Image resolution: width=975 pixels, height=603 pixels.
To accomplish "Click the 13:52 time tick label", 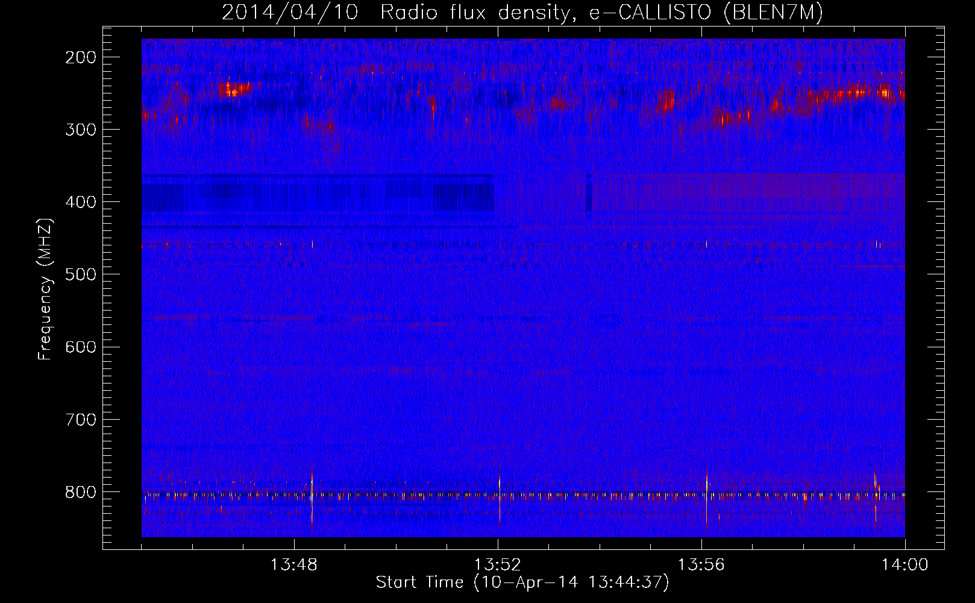I will [x=498, y=565].
